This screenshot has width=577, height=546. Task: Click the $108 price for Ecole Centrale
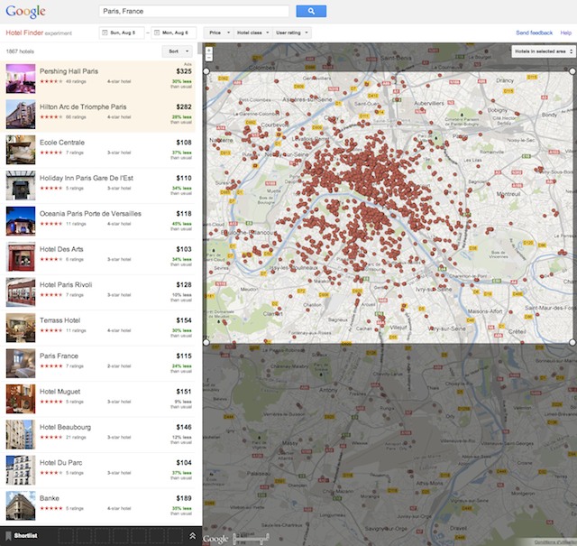pos(184,143)
